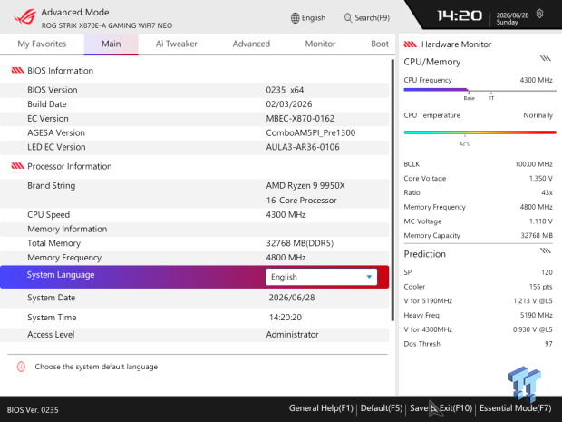
Task: Click Save & Exit(F10)
Action: tap(441, 408)
